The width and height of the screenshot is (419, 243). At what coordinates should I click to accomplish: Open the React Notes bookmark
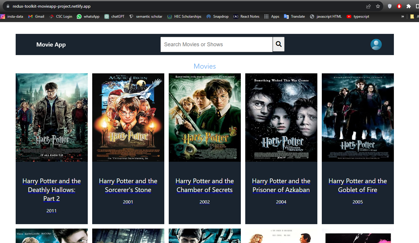pos(246,16)
